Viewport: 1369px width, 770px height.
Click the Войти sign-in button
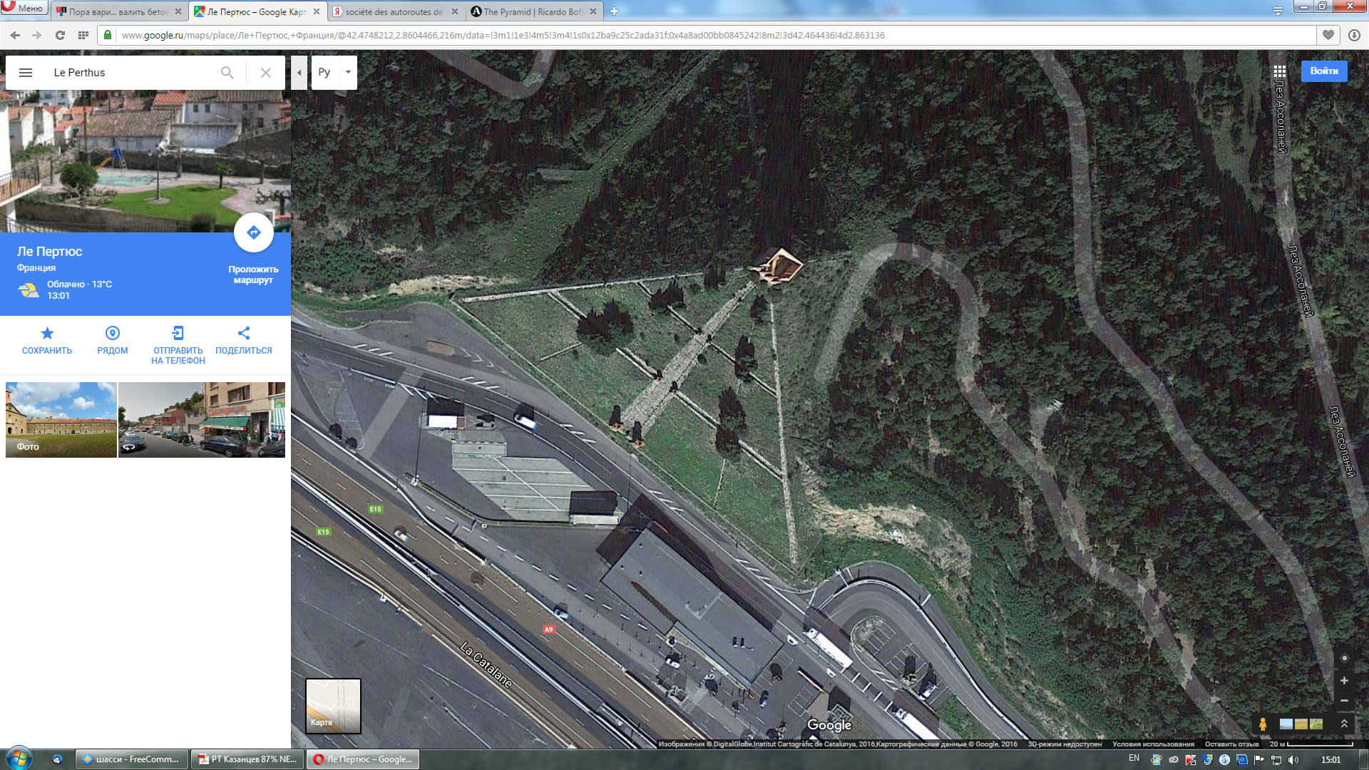[1323, 71]
